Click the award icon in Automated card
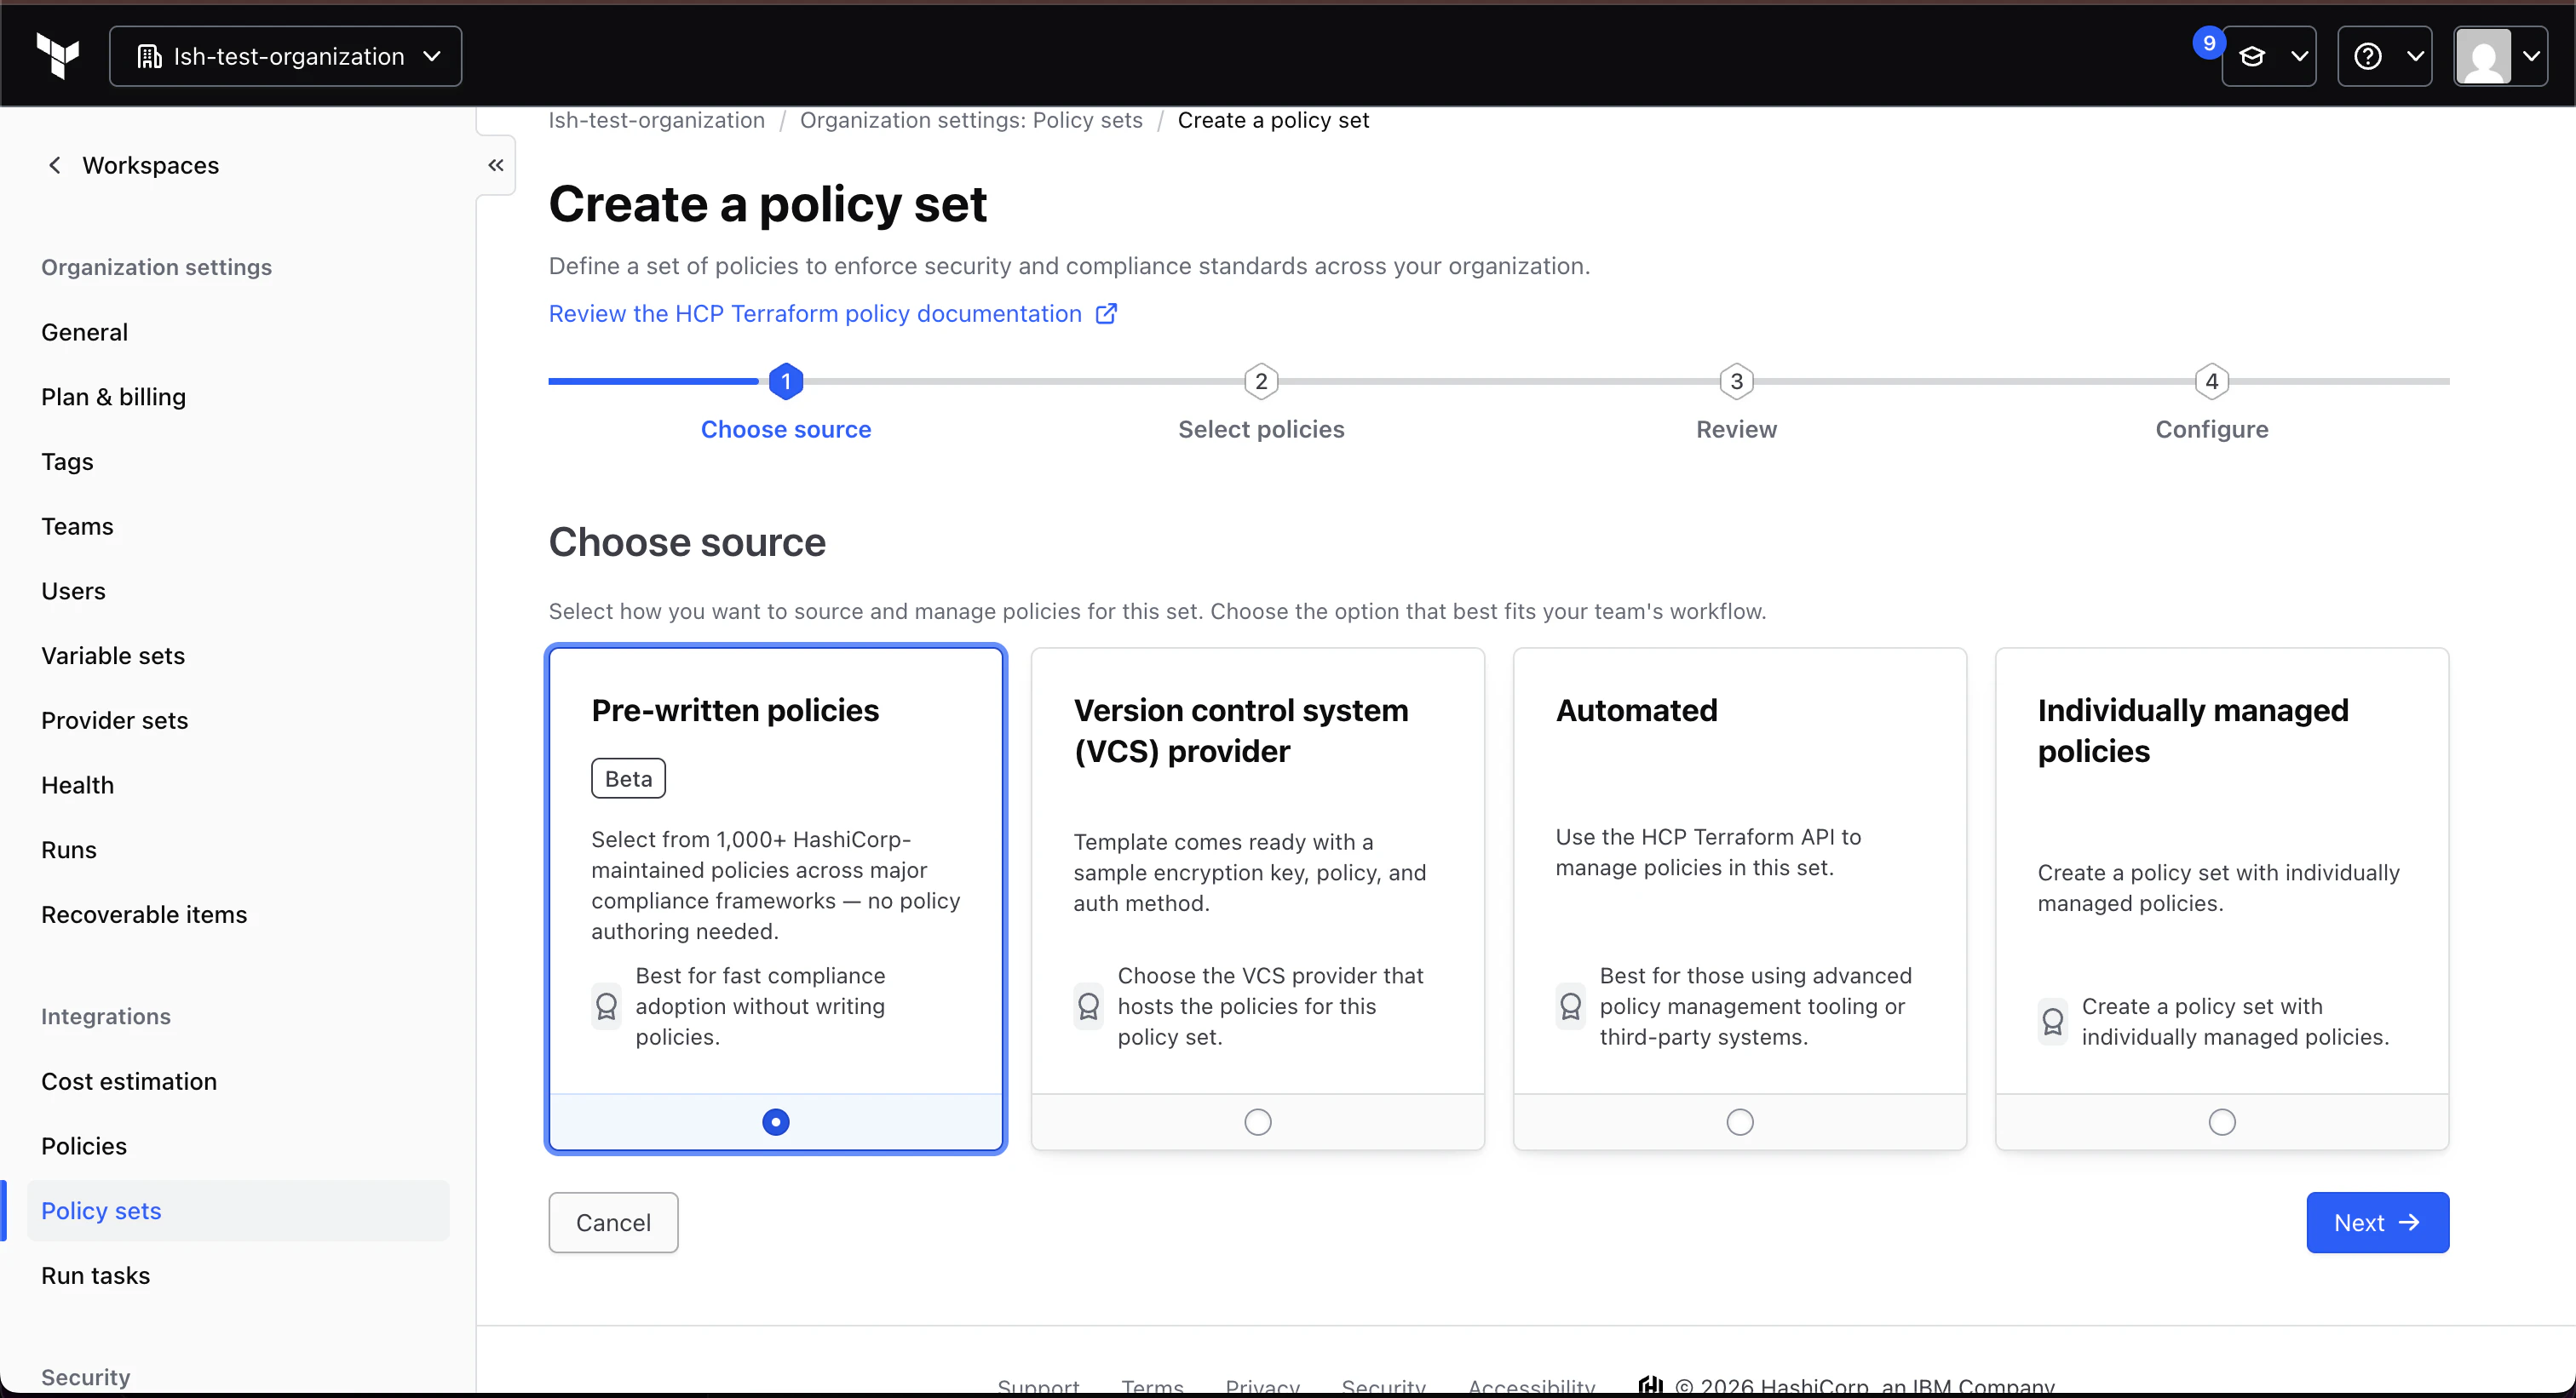The height and width of the screenshot is (1398, 2576). pos(1571,1006)
